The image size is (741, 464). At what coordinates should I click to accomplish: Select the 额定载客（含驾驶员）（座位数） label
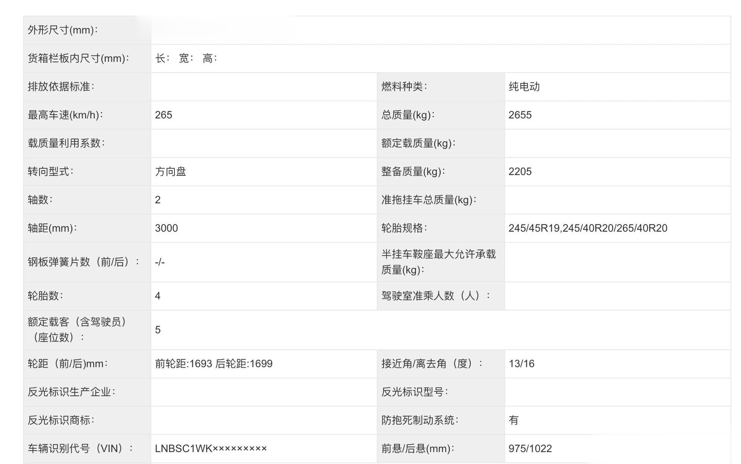tap(77, 330)
